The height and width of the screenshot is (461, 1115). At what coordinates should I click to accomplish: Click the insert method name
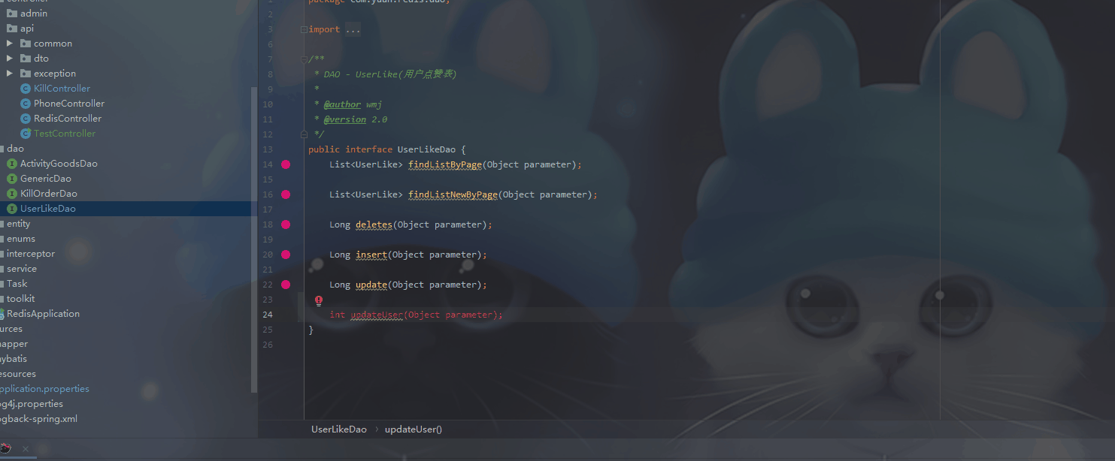coord(371,255)
